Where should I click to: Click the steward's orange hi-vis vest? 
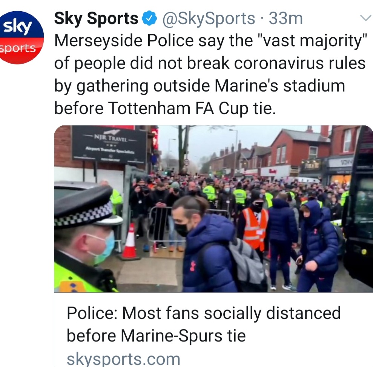255,228
